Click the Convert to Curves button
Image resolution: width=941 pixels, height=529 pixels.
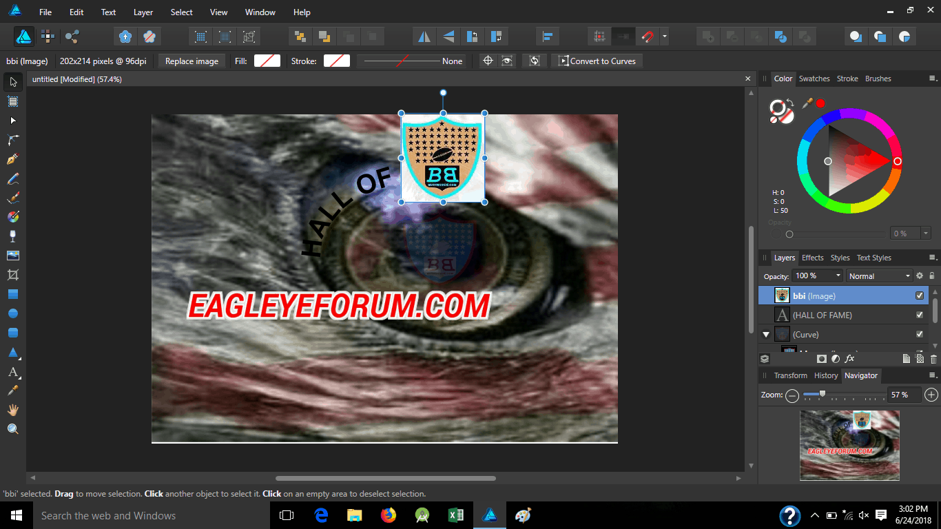[x=597, y=61]
